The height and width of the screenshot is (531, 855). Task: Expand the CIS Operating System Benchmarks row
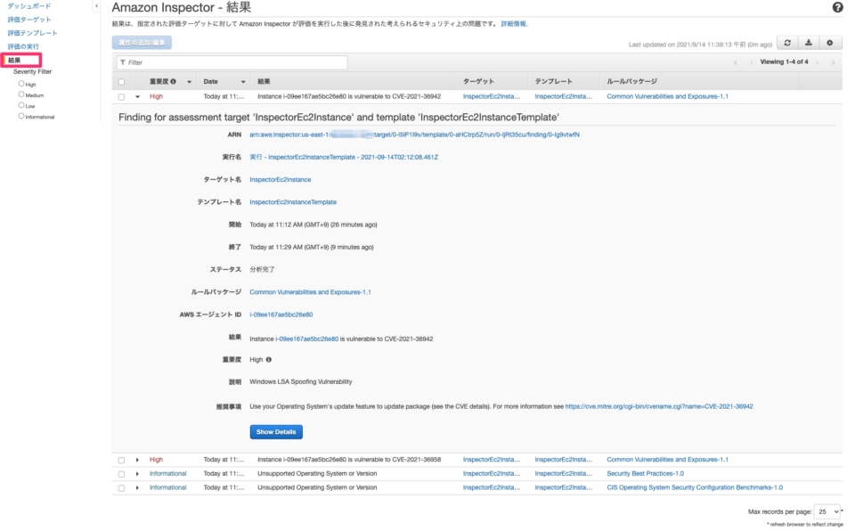click(137, 488)
